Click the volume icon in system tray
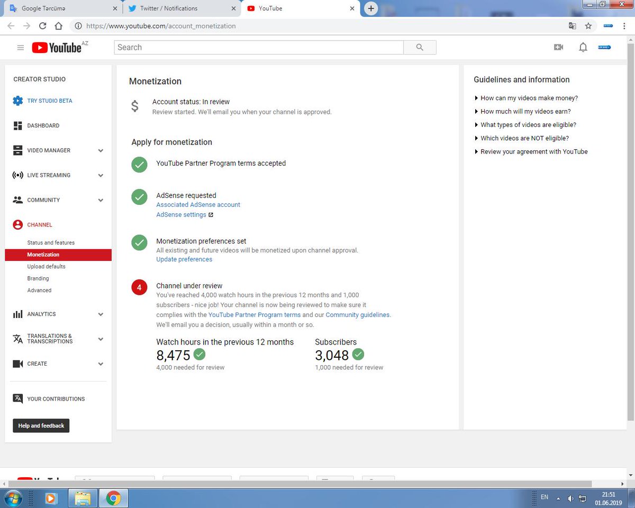 tap(570, 498)
